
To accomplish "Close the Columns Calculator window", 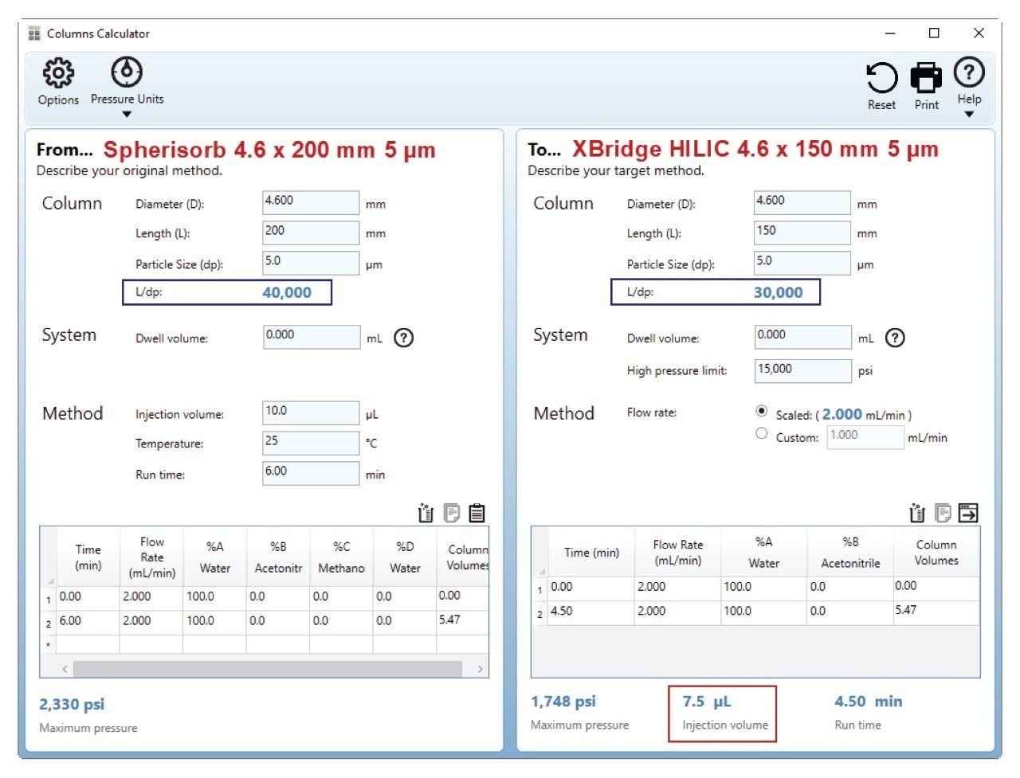I will click(979, 33).
